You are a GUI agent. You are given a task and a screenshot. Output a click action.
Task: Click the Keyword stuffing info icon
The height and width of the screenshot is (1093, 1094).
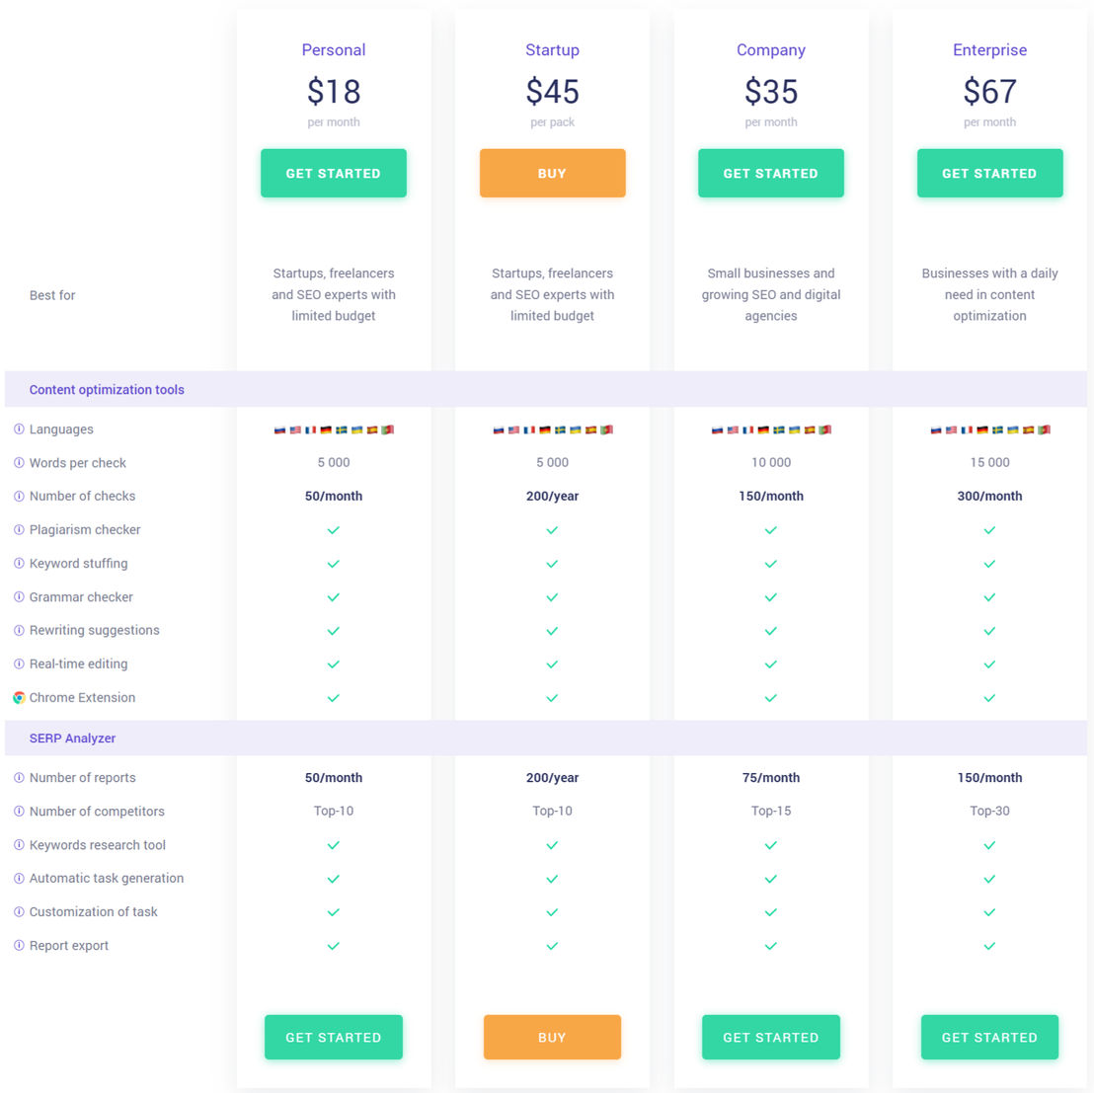[x=19, y=563]
